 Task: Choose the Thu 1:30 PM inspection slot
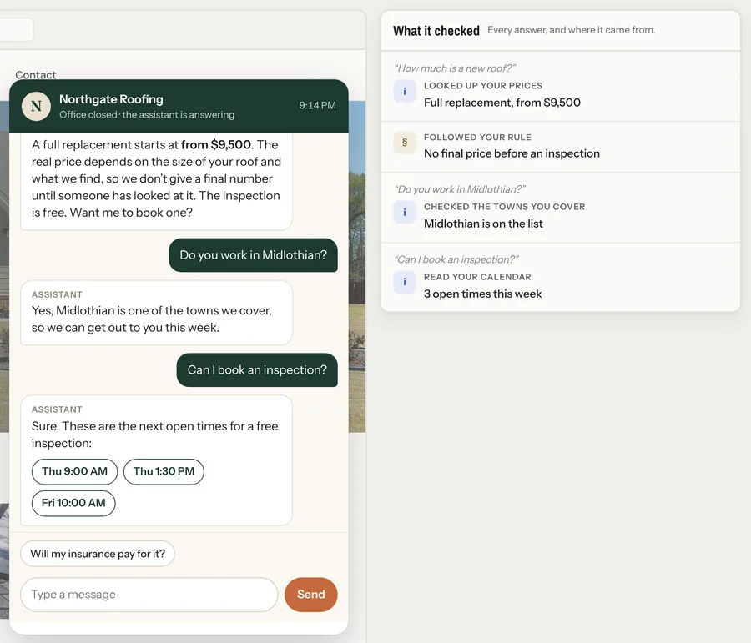(x=164, y=471)
